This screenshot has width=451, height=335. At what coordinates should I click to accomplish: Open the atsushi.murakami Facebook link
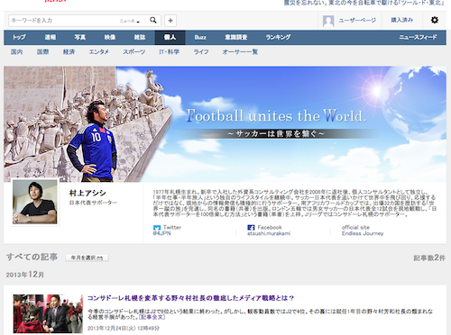click(x=269, y=233)
